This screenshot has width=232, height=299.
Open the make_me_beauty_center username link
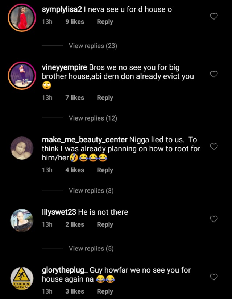(x=84, y=140)
